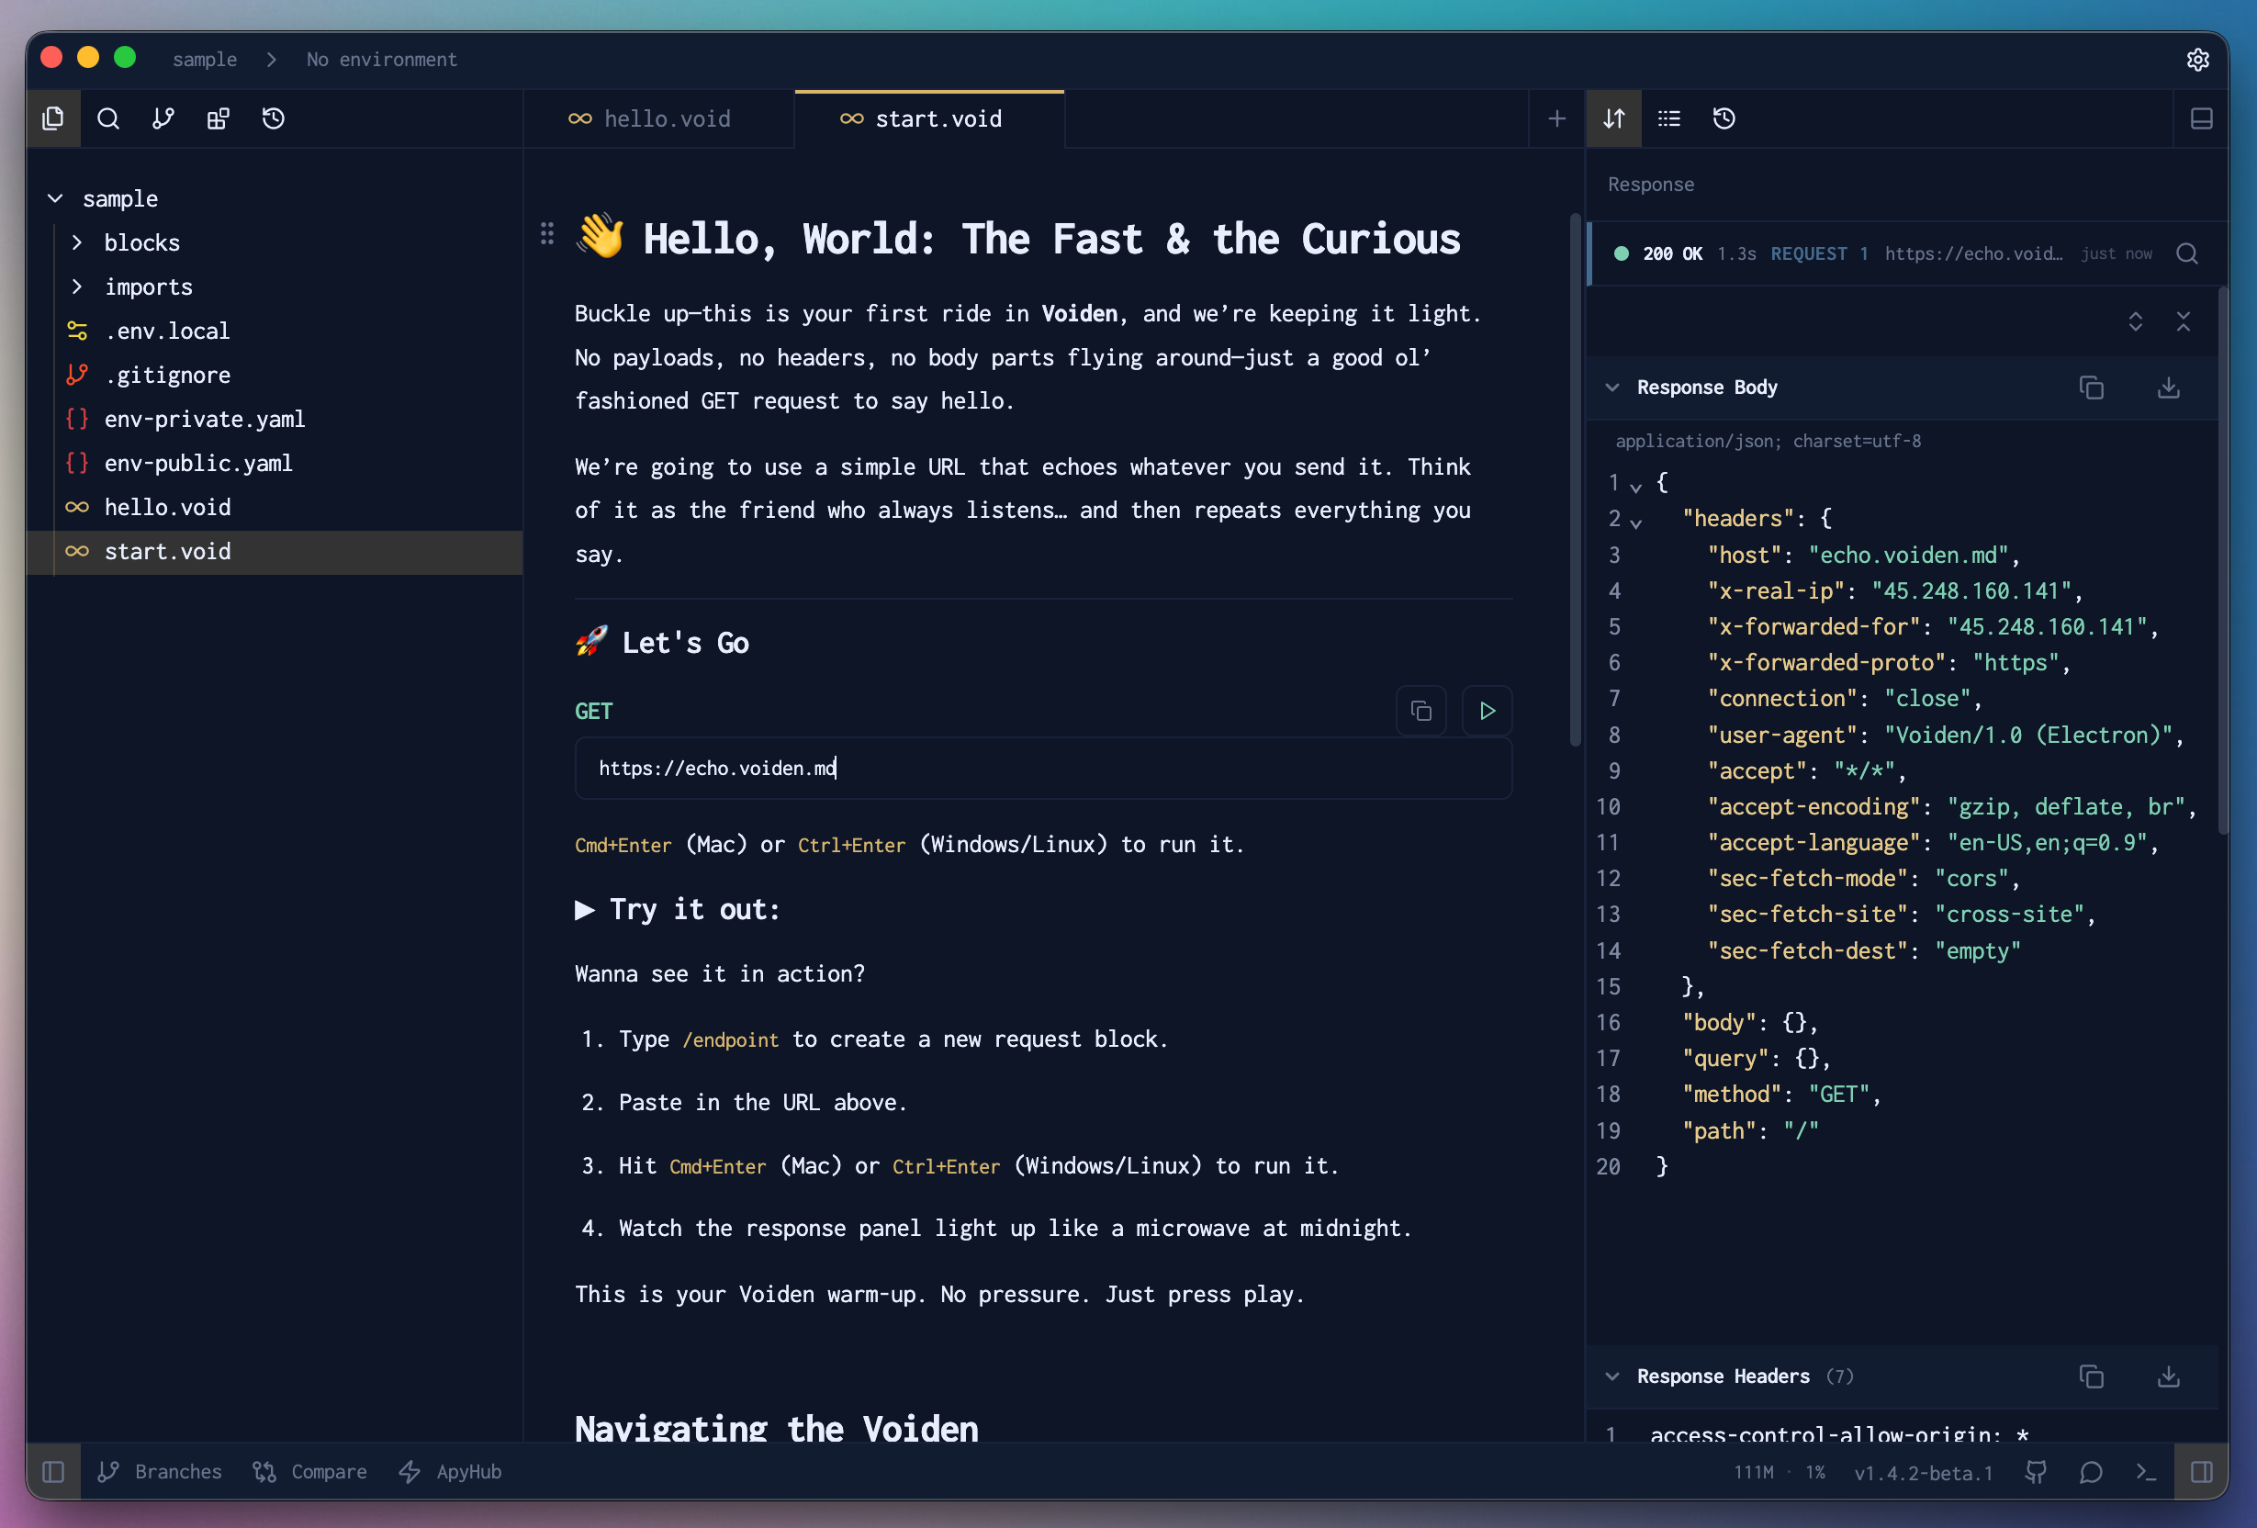Switch to the hello.void tab
Screen dimensions: 2257x1528
tap(659, 118)
